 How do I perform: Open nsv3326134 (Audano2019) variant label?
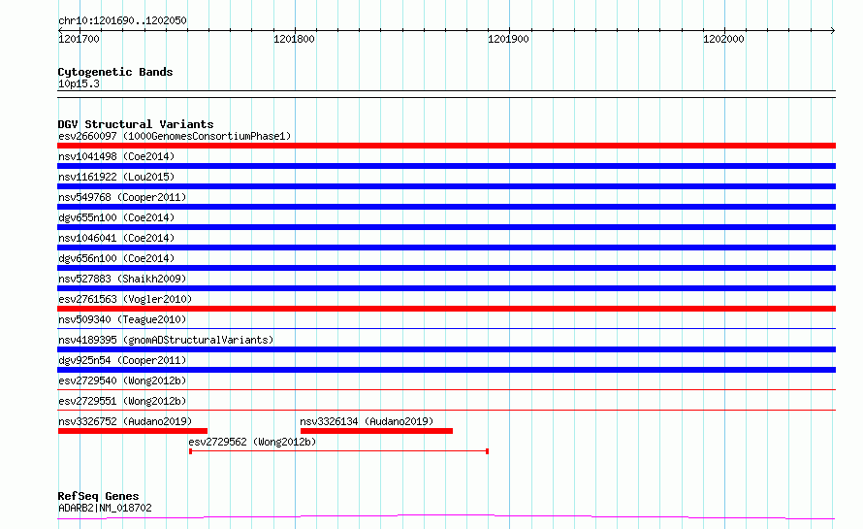coord(367,421)
